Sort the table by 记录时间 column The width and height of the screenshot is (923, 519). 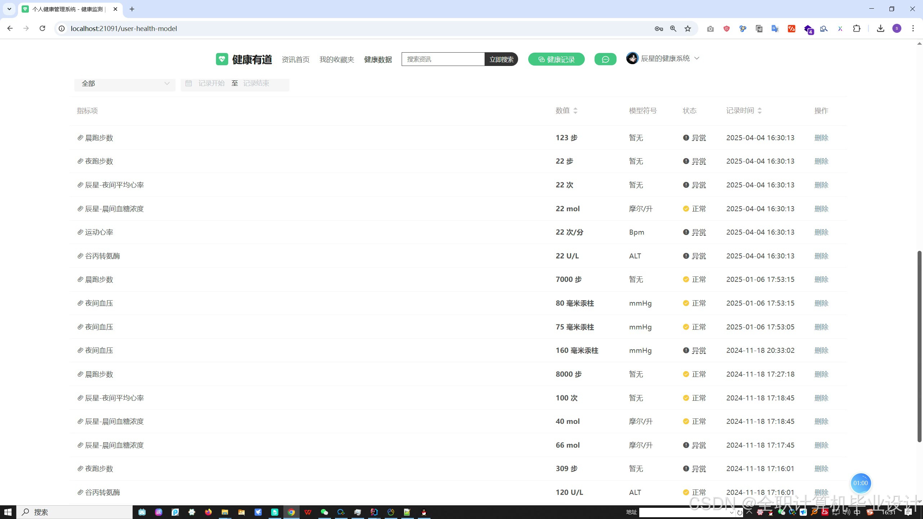coord(759,111)
